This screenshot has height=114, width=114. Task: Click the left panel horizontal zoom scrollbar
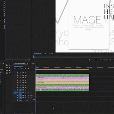point(18,59)
